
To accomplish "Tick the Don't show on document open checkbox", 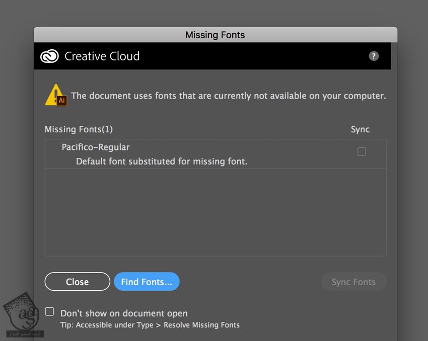I will tap(49, 312).
